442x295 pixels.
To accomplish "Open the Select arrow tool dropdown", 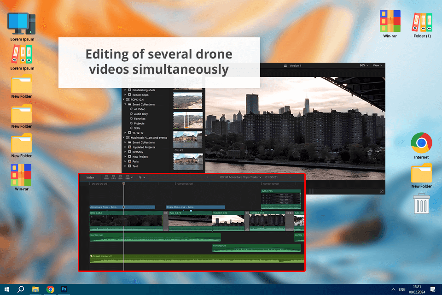I will click(x=142, y=177).
